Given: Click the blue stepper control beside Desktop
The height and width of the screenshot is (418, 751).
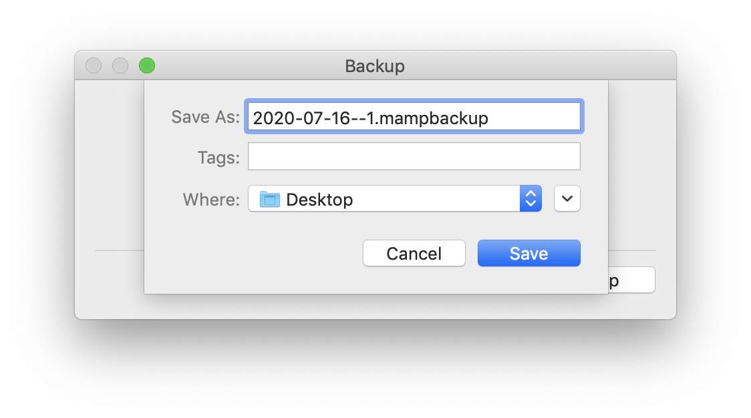Looking at the screenshot, I should pyautogui.click(x=530, y=198).
